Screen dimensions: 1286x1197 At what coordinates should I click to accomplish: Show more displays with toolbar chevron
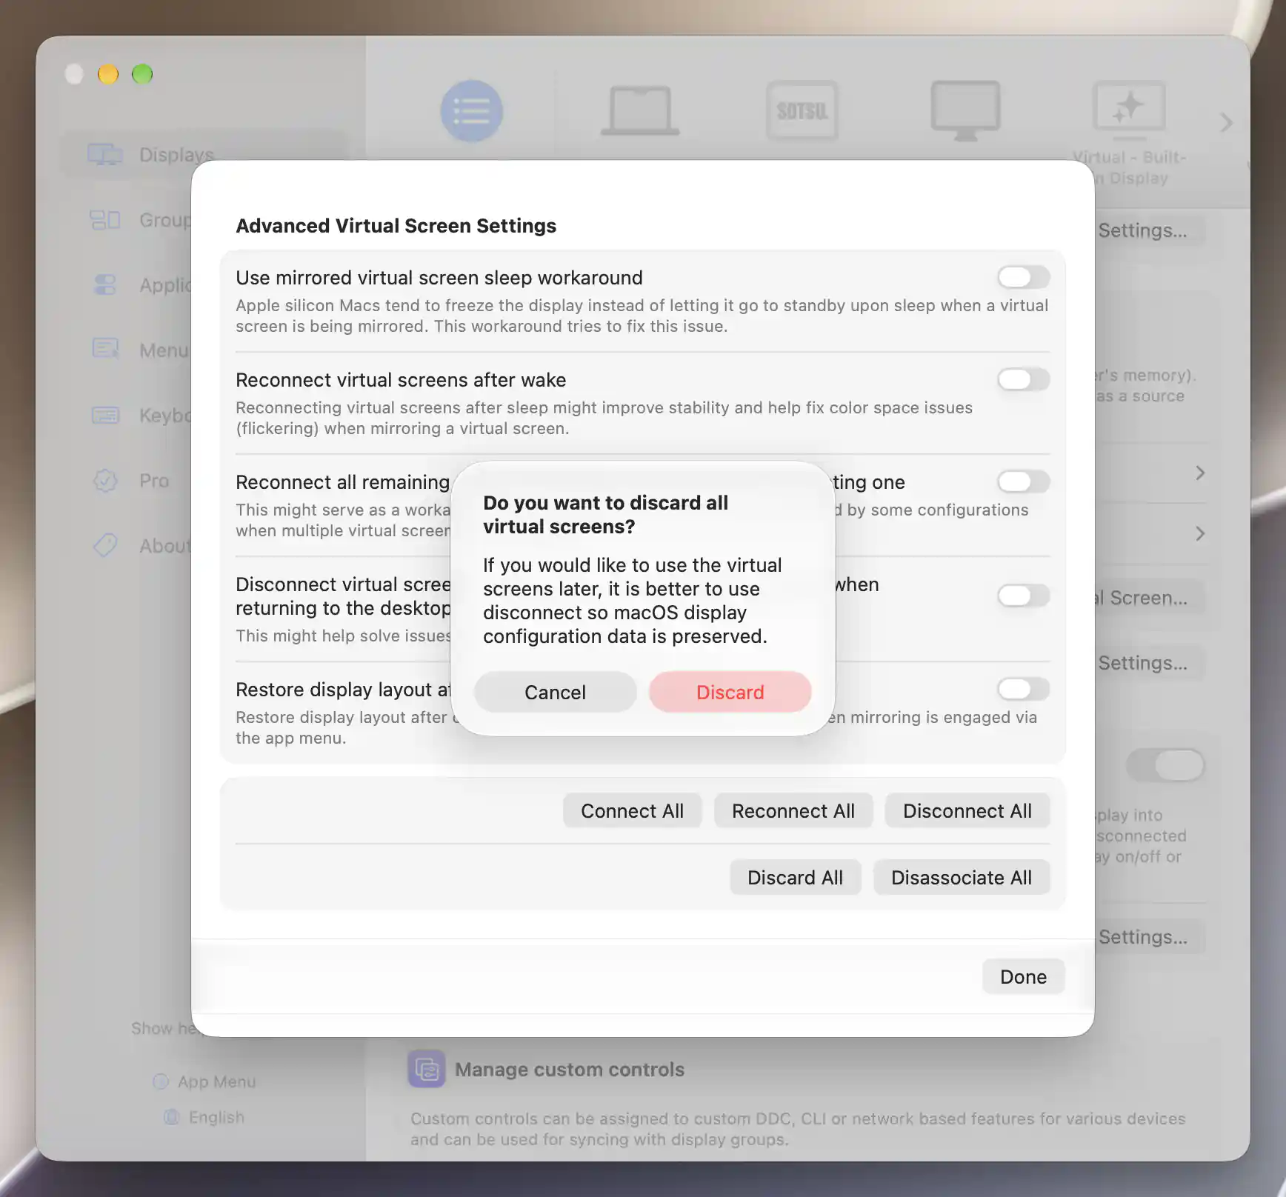pyautogui.click(x=1226, y=122)
